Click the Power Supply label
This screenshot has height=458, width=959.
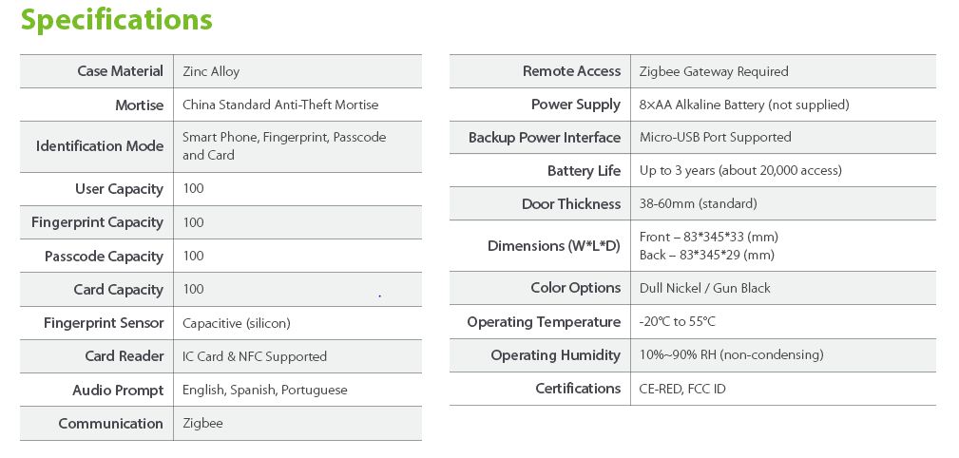tap(575, 105)
